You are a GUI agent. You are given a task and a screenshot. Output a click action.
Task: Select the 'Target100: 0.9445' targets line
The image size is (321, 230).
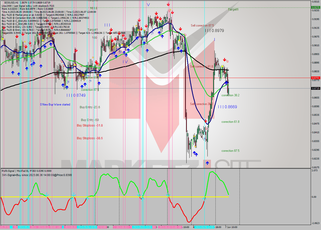(64, 33)
